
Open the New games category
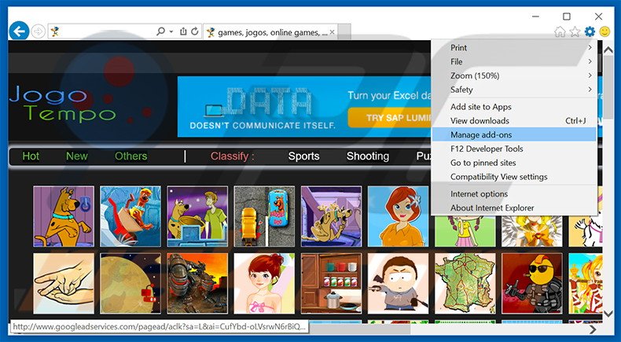[x=77, y=156]
